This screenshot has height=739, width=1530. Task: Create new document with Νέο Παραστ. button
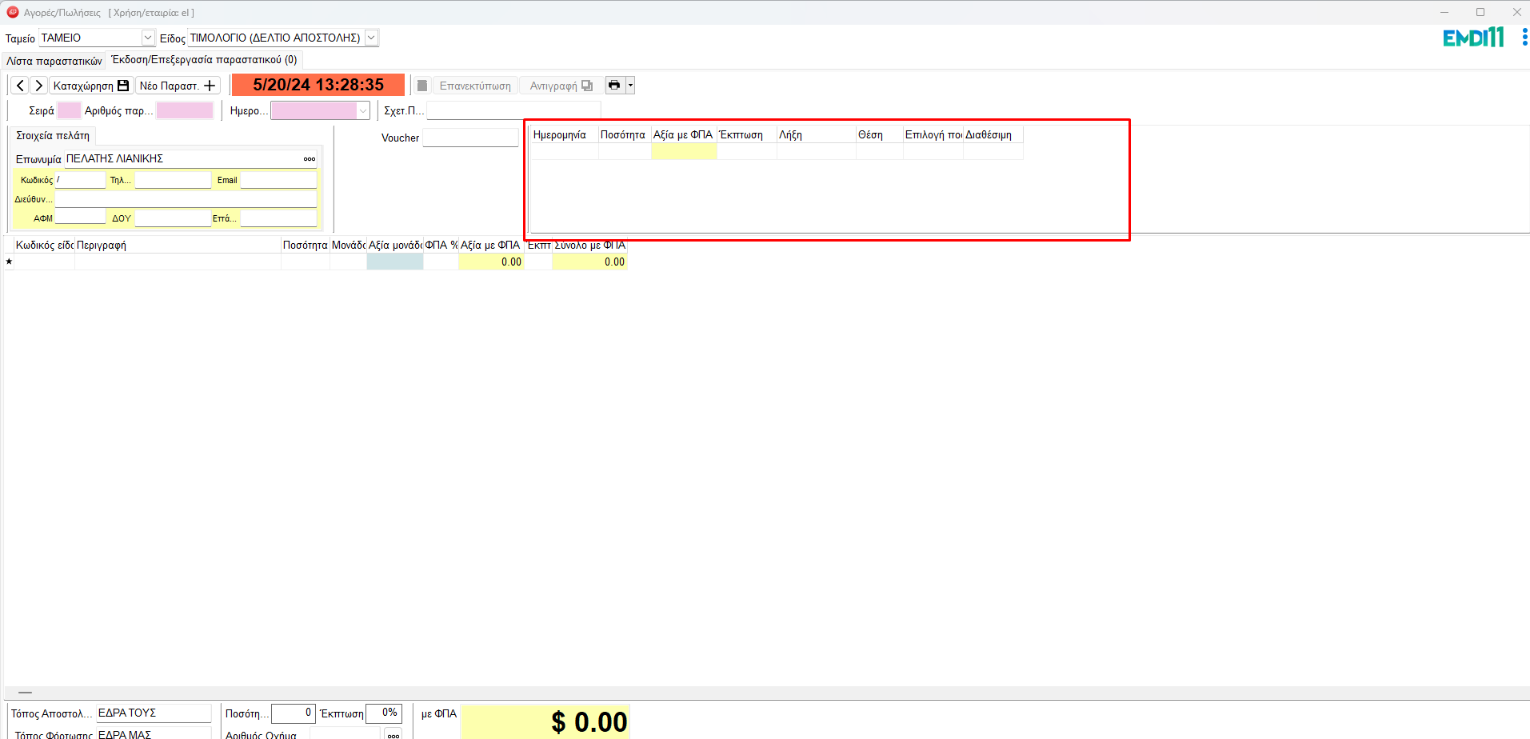(178, 86)
